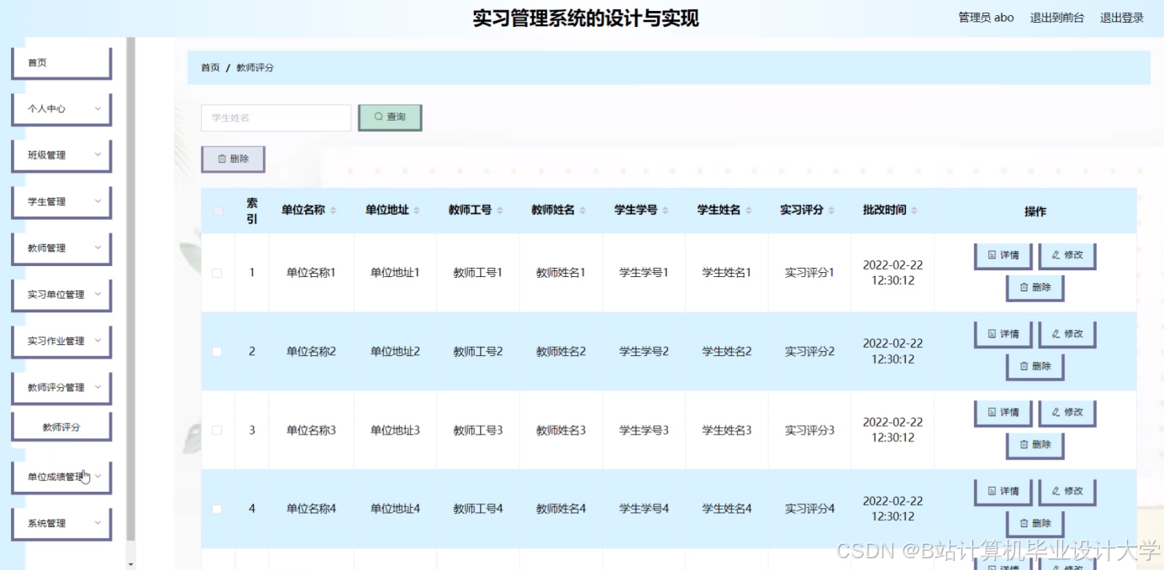This screenshot has height=570, width=1164.
Task: Click 教师评分 in the breadcrumb
Action: [x=255, y=68]
